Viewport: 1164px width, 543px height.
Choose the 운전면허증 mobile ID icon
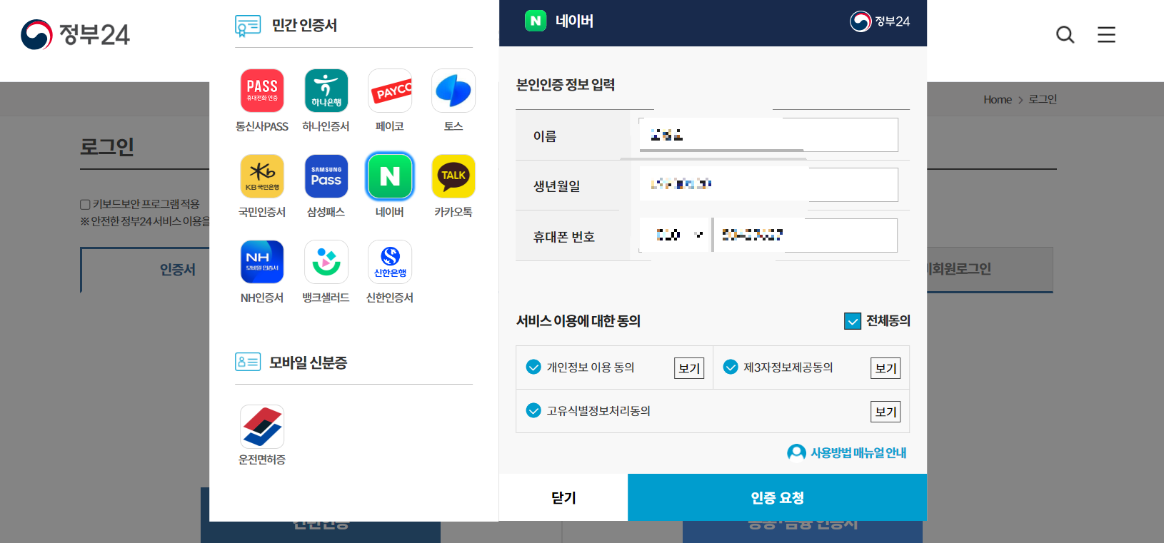pyautogui.click(x=262, y=427)
